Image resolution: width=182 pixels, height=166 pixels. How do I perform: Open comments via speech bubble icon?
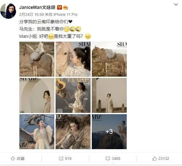pyautogui.click(x=108, y=159)
